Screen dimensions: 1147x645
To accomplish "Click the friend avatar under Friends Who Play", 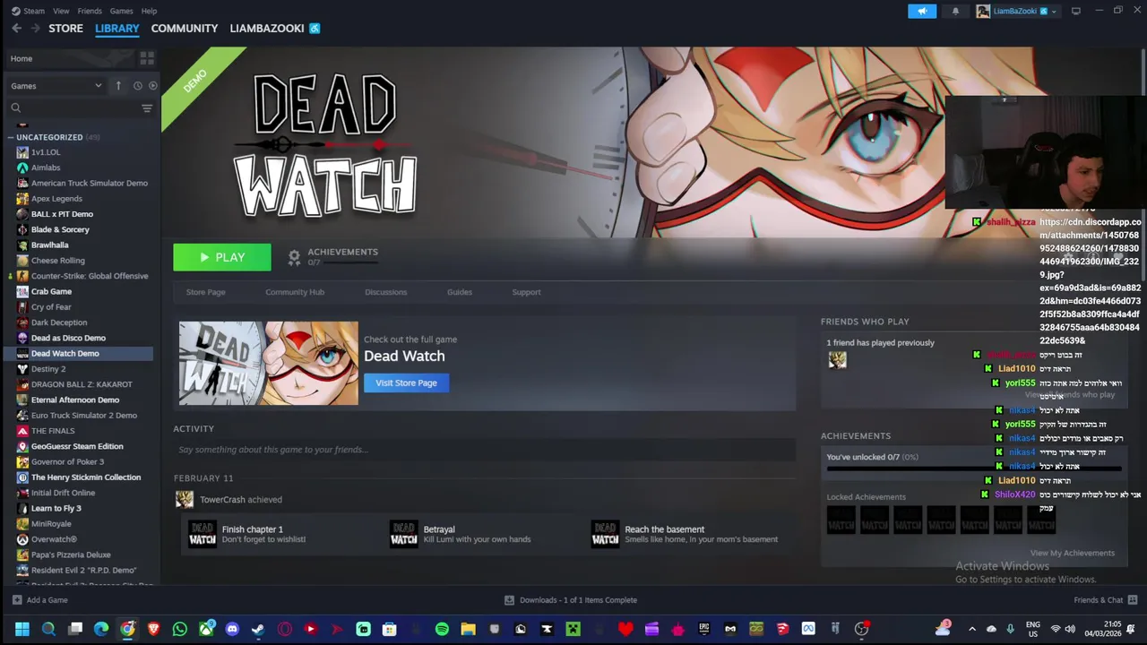I will [837, 359].
